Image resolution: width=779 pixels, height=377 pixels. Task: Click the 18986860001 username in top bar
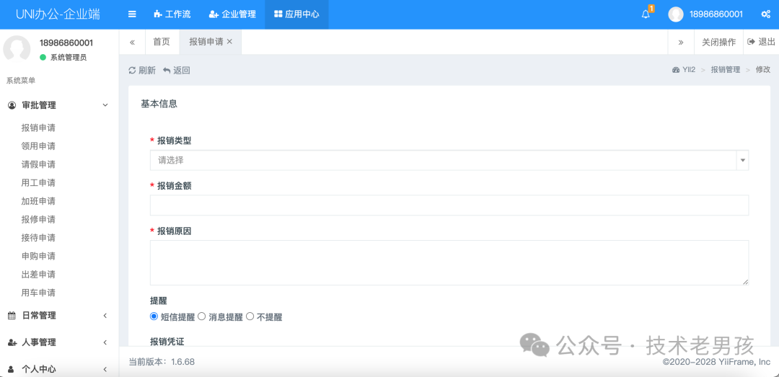(x=716, y=14)
